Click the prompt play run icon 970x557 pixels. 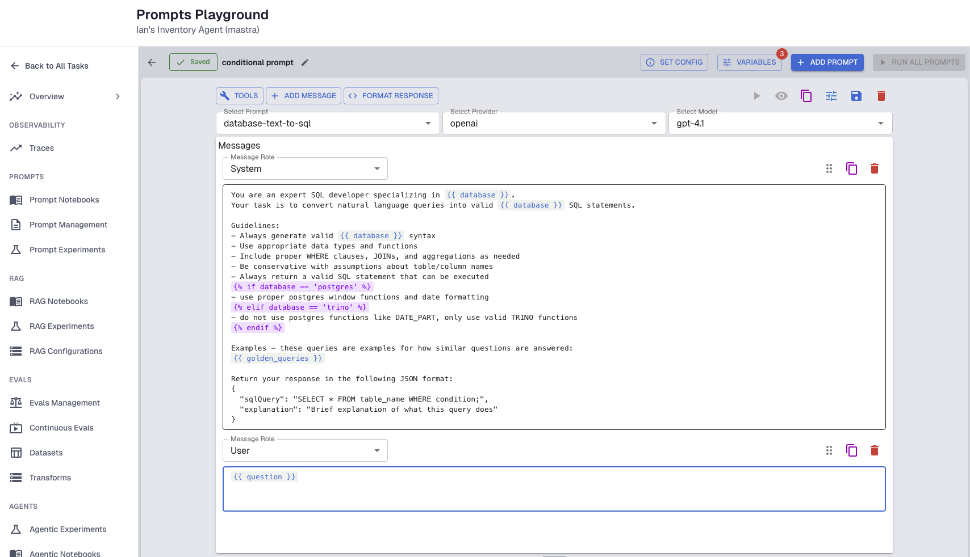point(756,96)
